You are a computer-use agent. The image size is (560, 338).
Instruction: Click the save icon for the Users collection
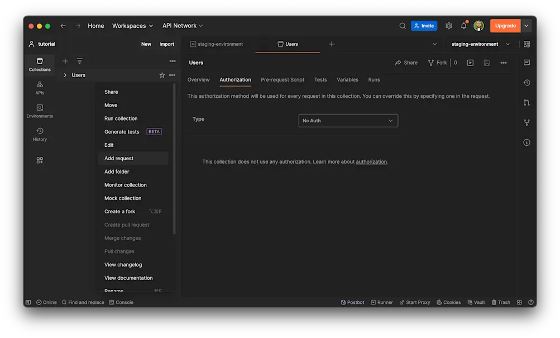(486, 63)
